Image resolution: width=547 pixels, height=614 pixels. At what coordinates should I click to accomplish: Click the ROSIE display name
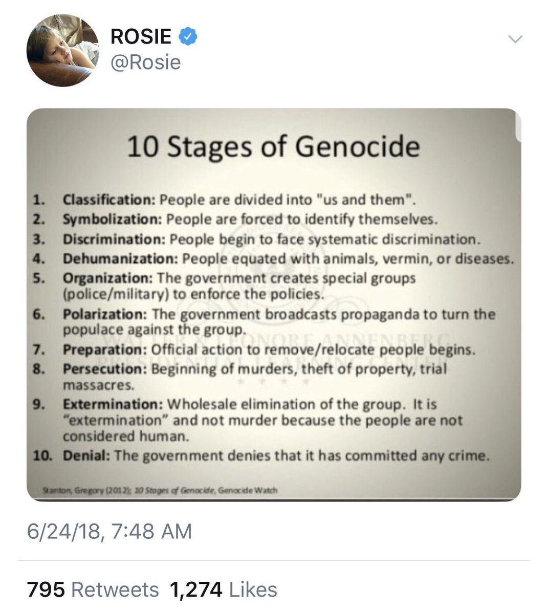coord(141,36)
